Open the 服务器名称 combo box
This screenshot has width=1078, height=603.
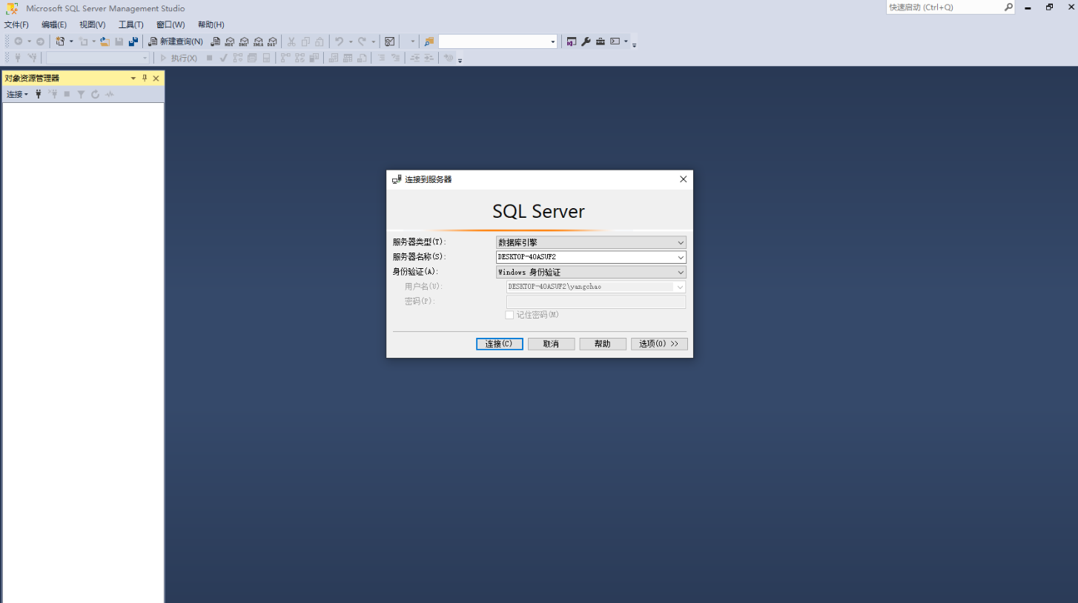pos(681,257)
